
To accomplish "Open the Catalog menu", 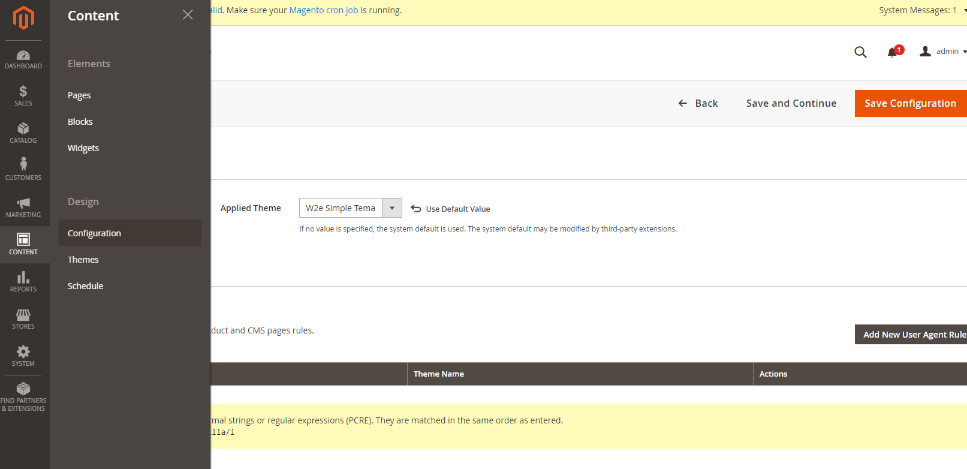I will click(23, 133).
